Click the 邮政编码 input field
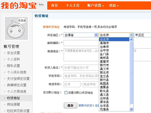The width and height of the screenshot is (151, 113). [81, 43]
